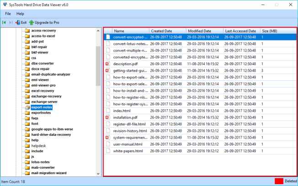The image size is (298, 186).
Task: Click the folder tree scroll-down arrow
Action: 98,173
